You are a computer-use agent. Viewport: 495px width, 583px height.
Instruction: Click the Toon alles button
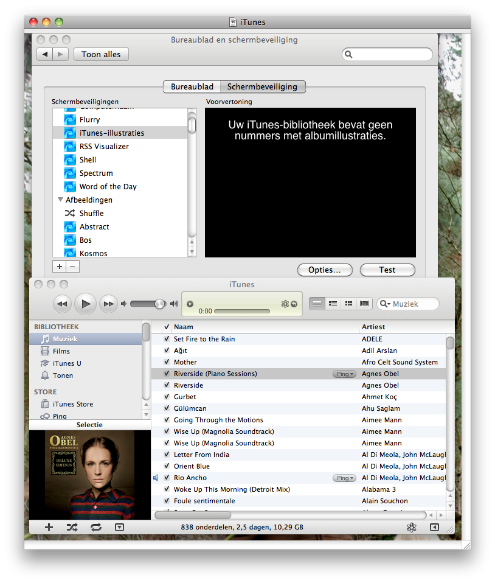tap(101, 54)
